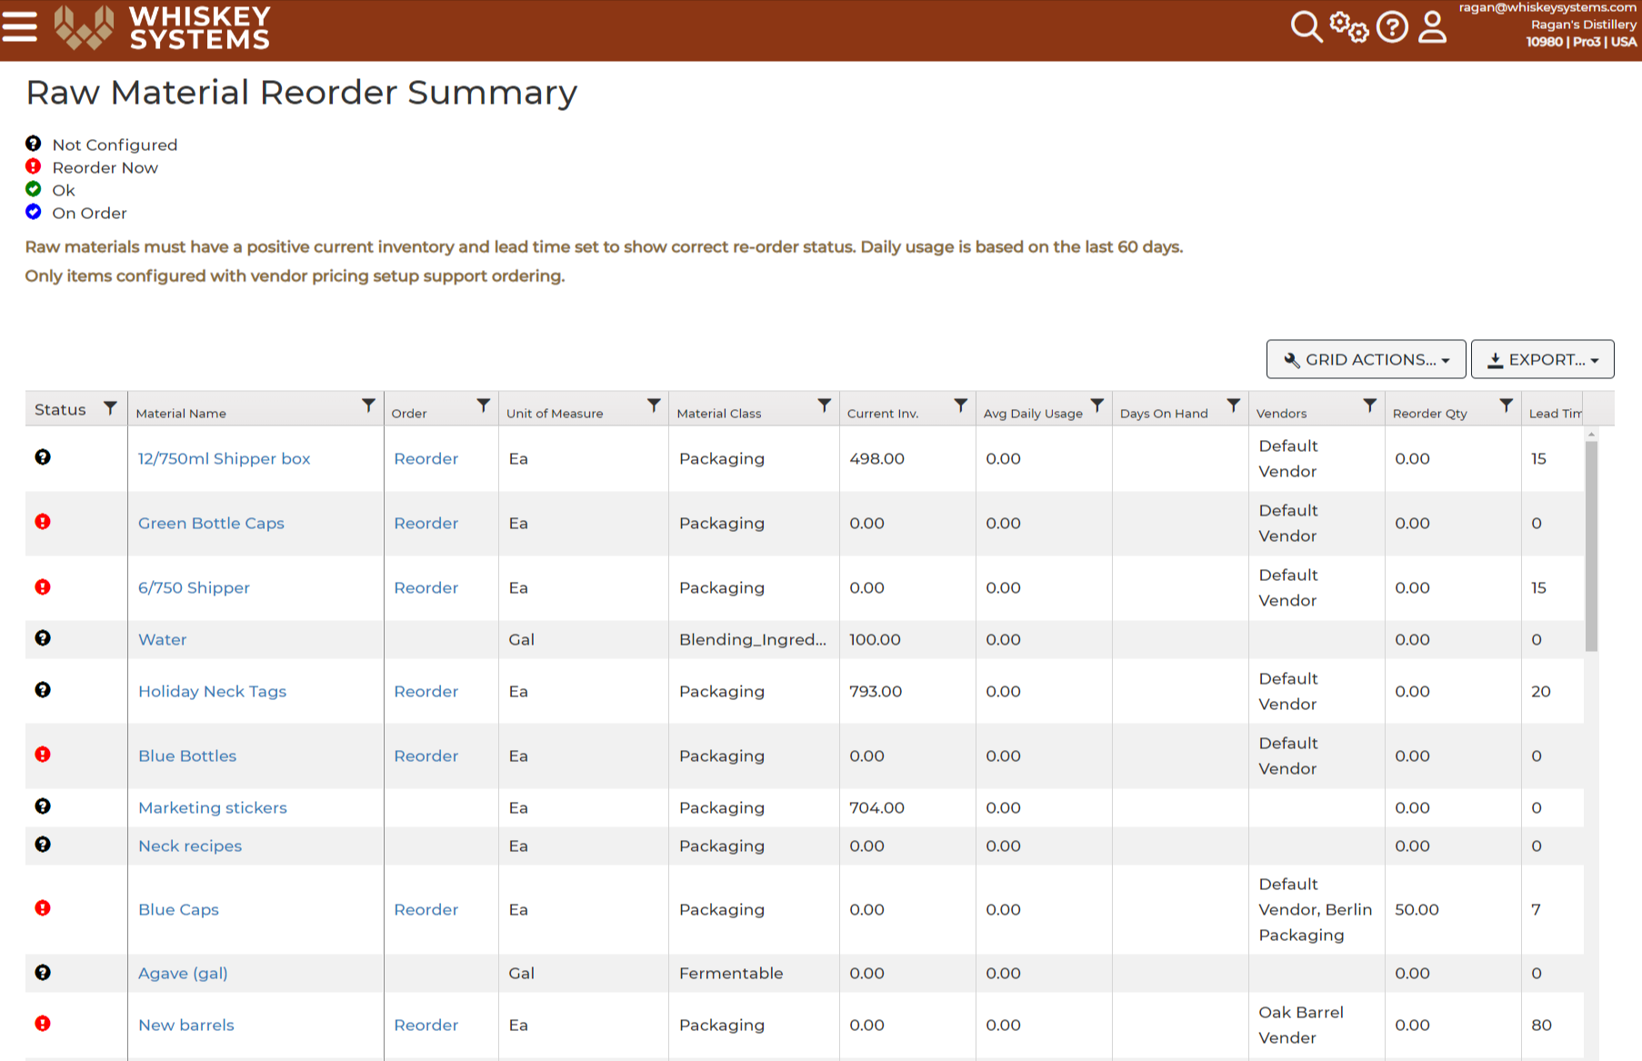
Task: Filter the Days On Hand column
Action: pos(1234,405)
